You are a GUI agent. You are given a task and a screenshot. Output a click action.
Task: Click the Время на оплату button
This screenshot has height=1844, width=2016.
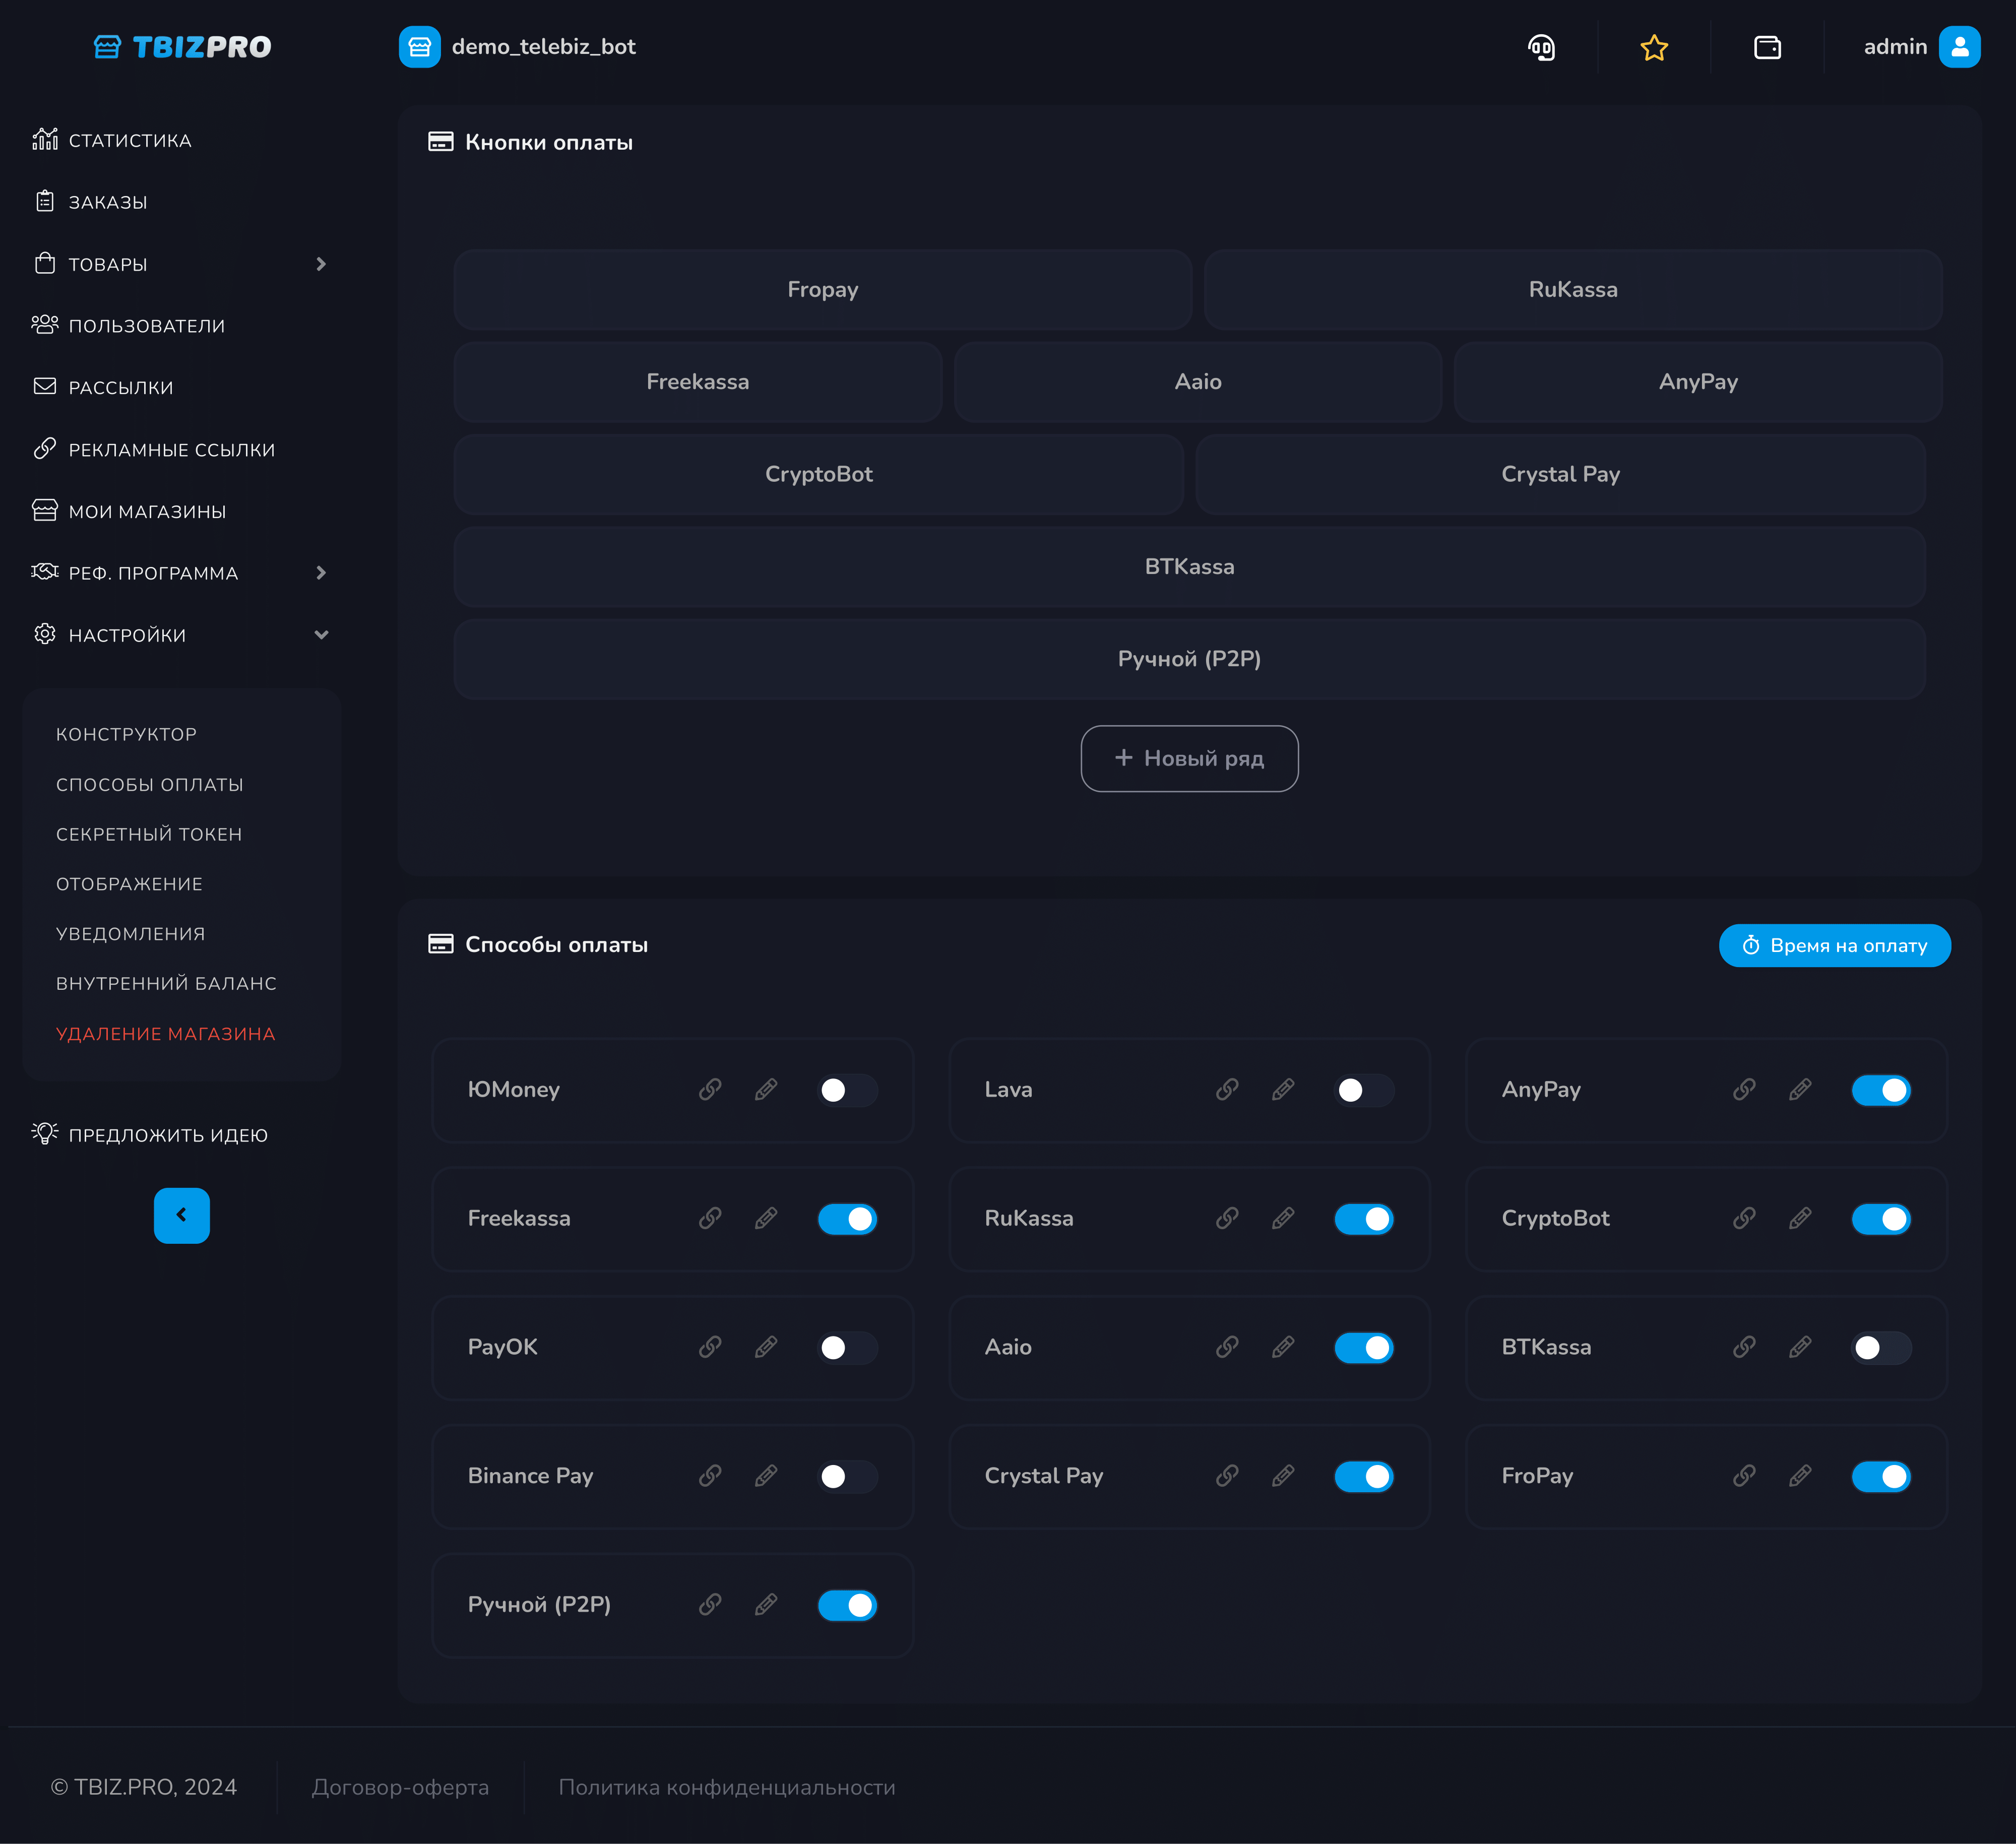click(x=1835, y=945)
